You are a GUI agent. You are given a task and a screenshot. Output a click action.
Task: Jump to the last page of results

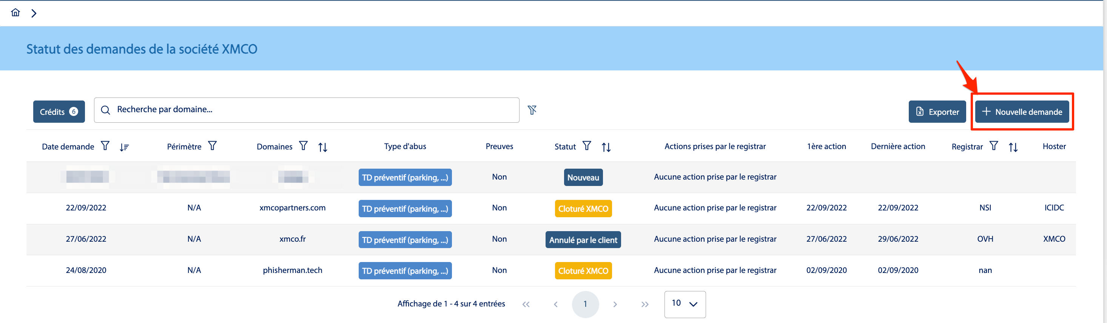pos(644,304)
